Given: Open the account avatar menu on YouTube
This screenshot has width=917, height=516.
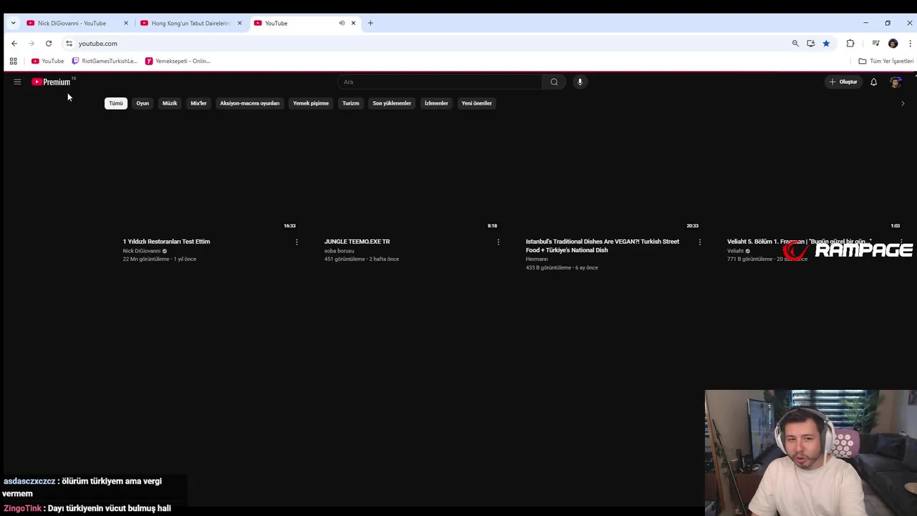Looking at the screenshot, I should pos(896,82).
